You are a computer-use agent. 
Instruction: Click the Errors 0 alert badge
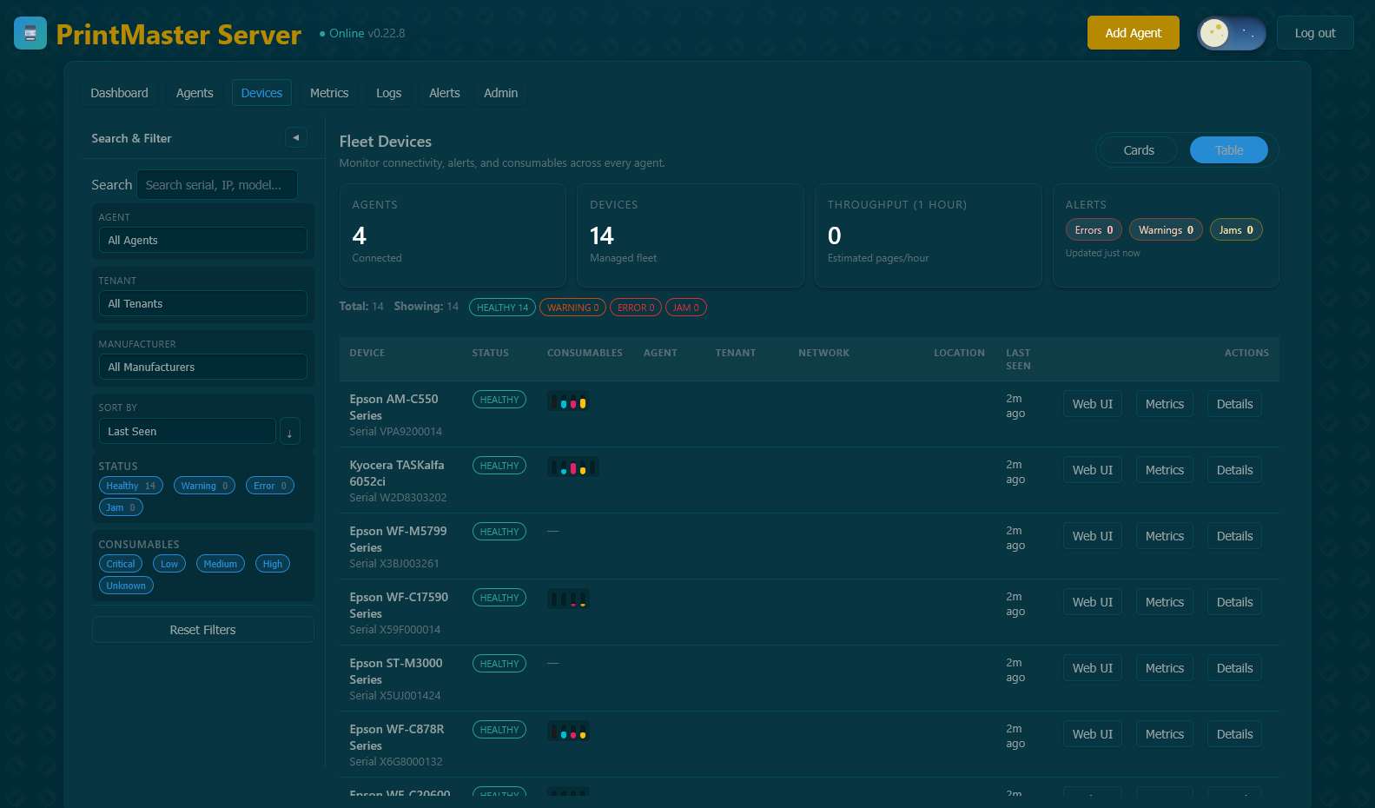[1094, 230]
